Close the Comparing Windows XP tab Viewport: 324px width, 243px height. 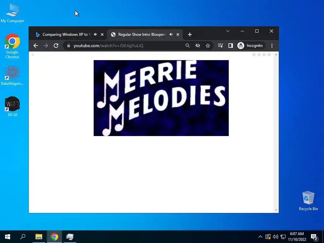[x=102, y=34]
